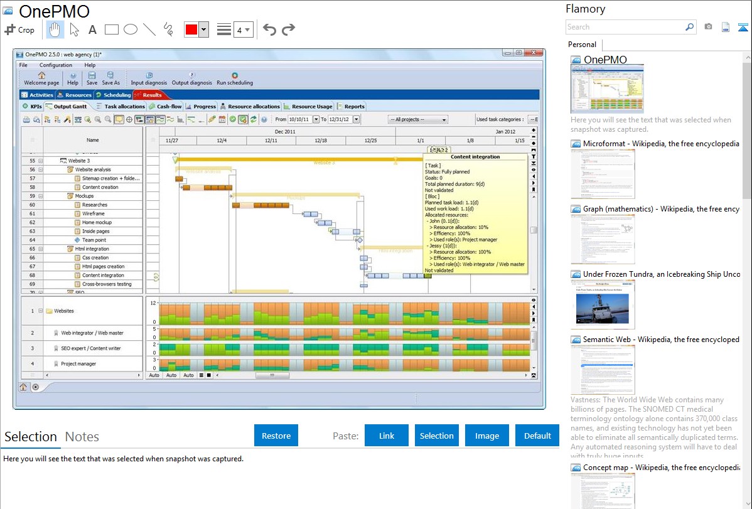752x509 pixels.
Task: Open the Under Frozen Tundra snapshot thumbnail
Action: tap(603, 304)
